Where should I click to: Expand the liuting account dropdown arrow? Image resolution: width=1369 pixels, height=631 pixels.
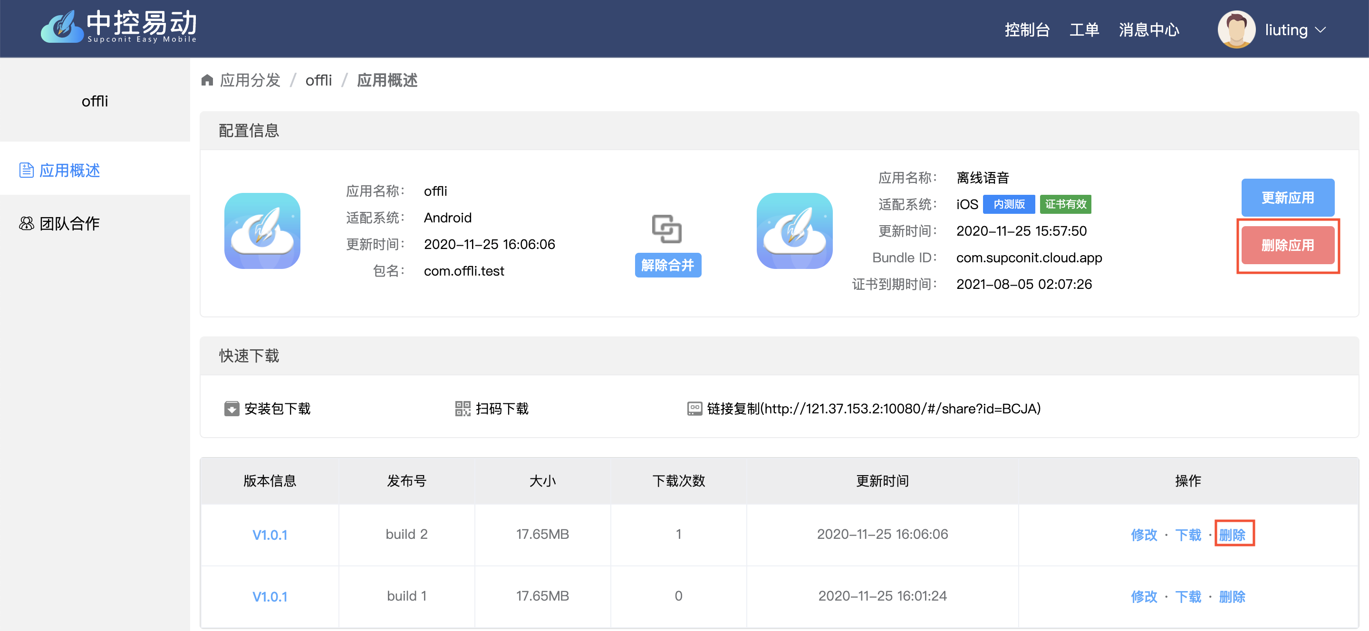click(x=1321, y=30)
